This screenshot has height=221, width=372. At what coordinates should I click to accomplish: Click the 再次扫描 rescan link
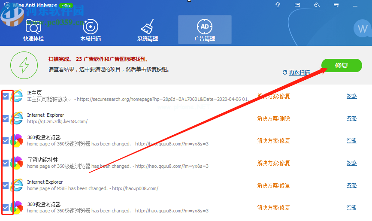(296, 73)
